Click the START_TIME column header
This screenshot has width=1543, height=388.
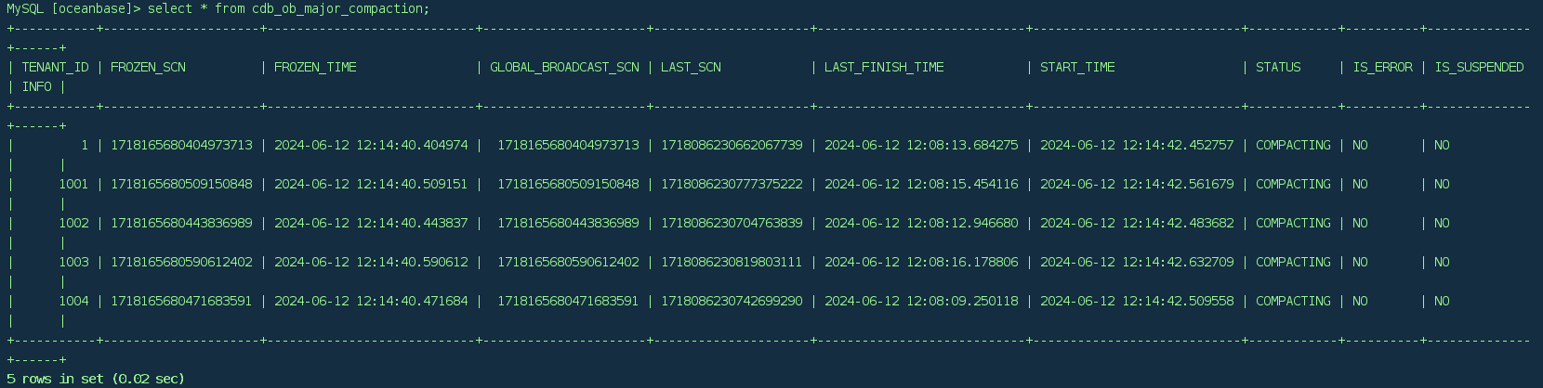(1077, 67)
